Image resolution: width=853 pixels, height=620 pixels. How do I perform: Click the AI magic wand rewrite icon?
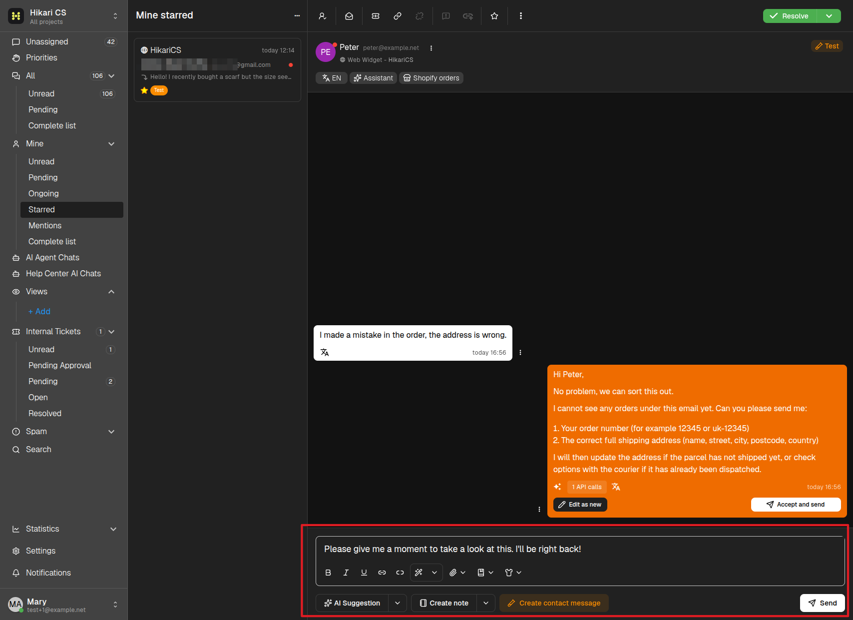point(419,573)
